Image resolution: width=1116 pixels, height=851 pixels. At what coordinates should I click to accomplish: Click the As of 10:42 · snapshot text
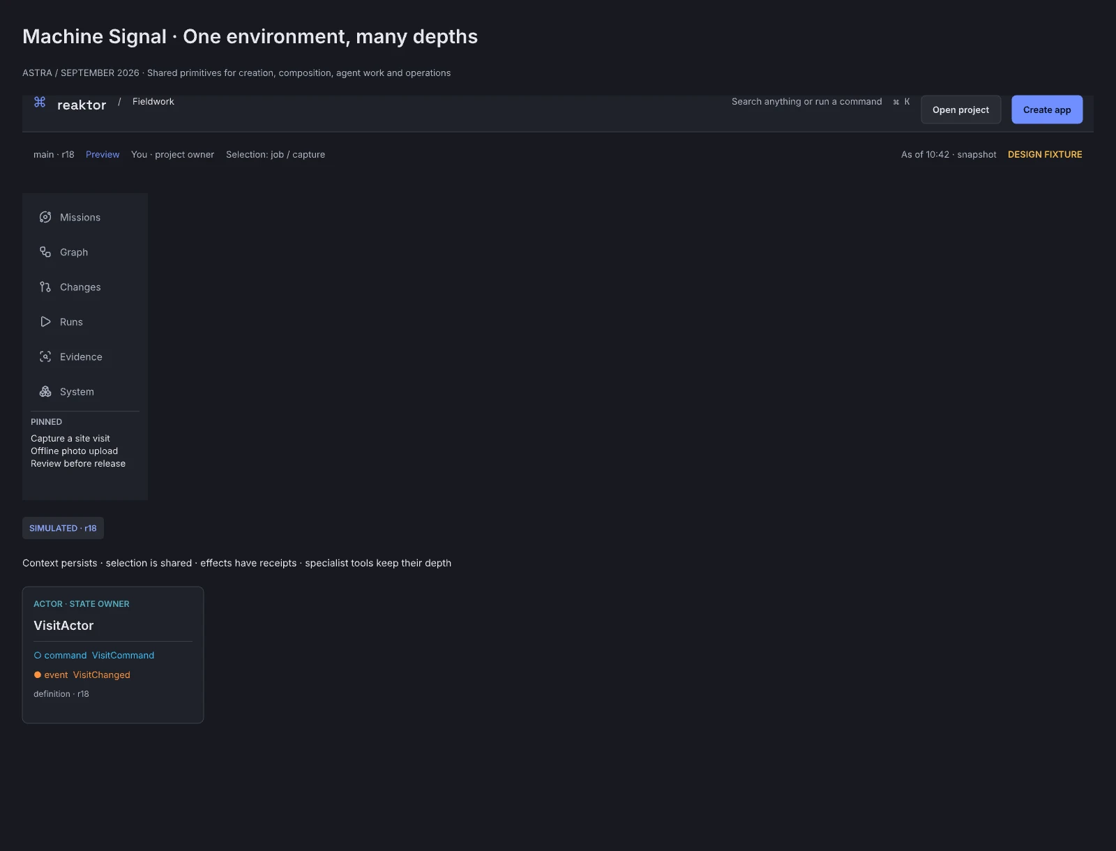coord(949,155)
